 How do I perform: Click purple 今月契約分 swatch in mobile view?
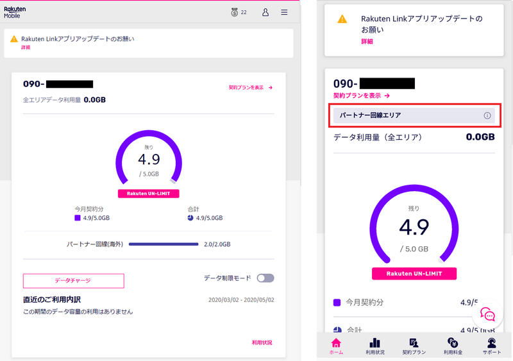337,303
